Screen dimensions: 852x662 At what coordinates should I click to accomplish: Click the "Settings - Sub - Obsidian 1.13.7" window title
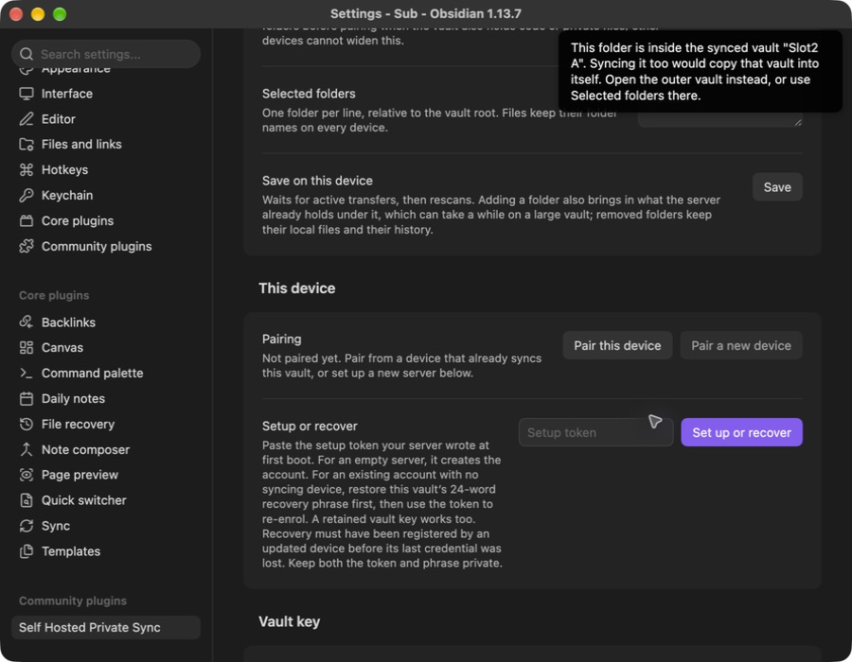tap(426, 13)
